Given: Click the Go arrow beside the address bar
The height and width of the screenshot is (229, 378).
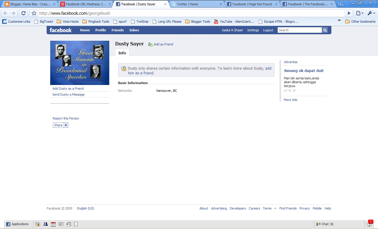Looking at the screenshot, I should 349,13.
